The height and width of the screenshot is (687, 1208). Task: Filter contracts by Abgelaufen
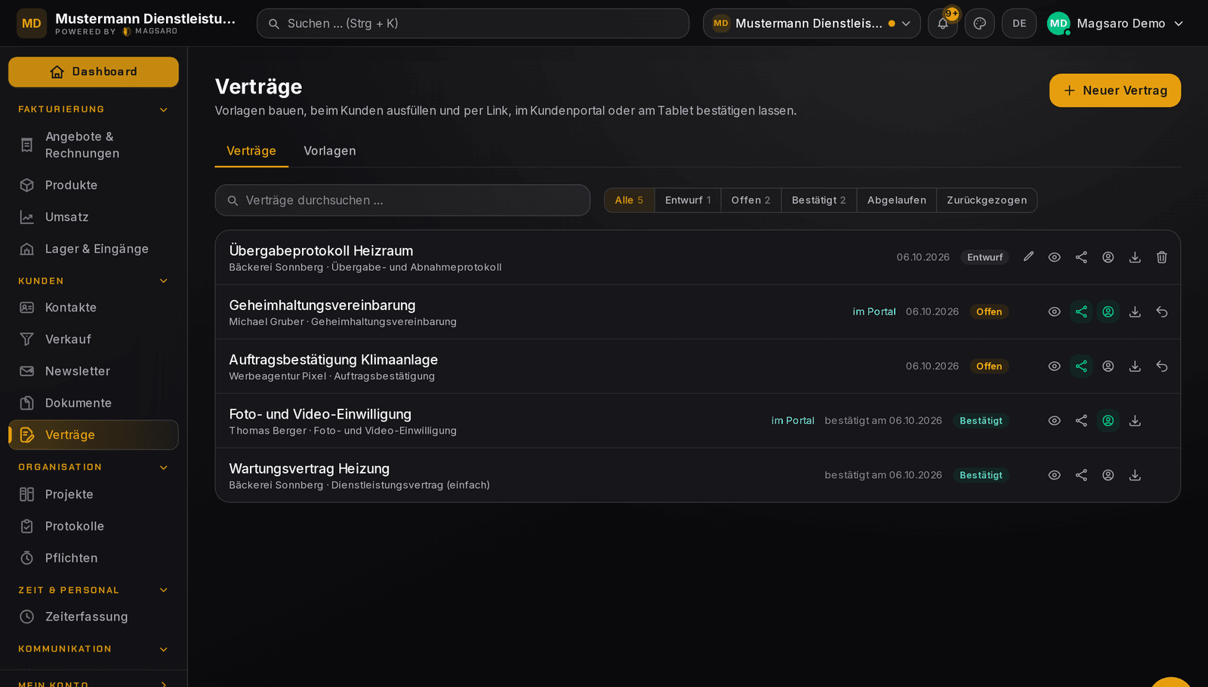pyautogui.click(x=896, y=200)
